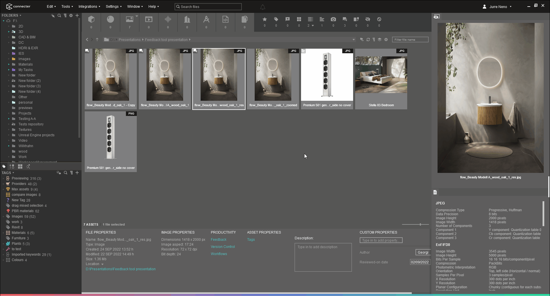This screenshot has height=296, width=550.
Task: Collapse all tags tree icon
Action: click(x=72, y=173)
